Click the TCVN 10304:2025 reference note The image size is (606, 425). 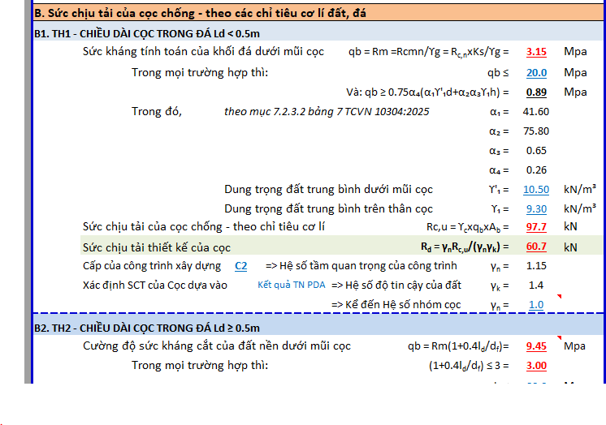[x=327, y=112]
